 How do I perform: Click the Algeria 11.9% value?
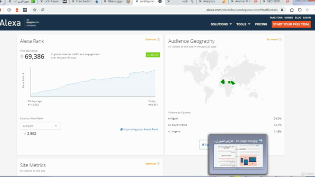pos(278,131)
